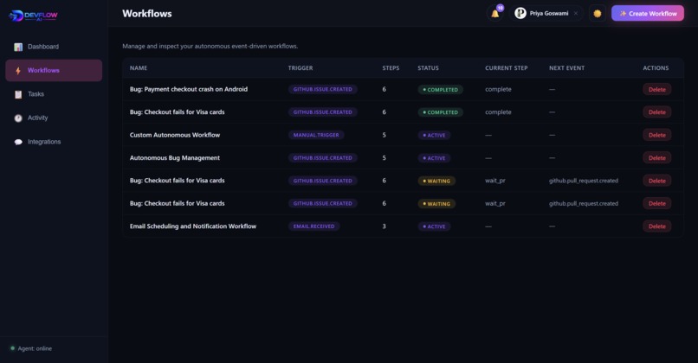This screenshot has height=363, width=698.
Task: Open 'Bug: Payment checkout crash on Android'
Action: pos(188,89)
